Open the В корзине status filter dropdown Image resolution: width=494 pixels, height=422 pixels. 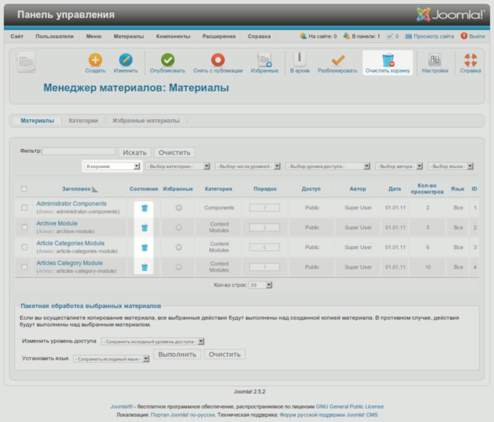pos(112,167)
